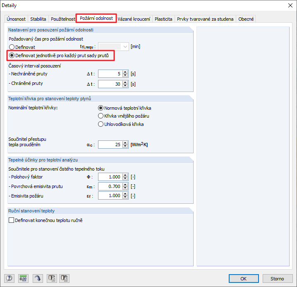The height and width of the screenshot is (287, 297).
Task: Confirm settings with OK button
Action: 244,278
